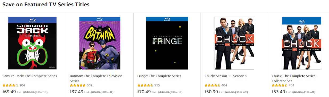Open the Chuck Season 1-5 DVD cover
This screenshot has height=97, width=329.
234,43
